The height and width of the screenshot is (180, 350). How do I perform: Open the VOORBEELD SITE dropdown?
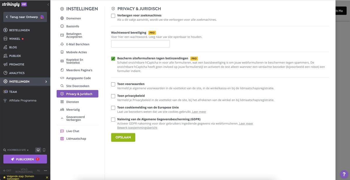pyautogui.click(x=16, y=150)
